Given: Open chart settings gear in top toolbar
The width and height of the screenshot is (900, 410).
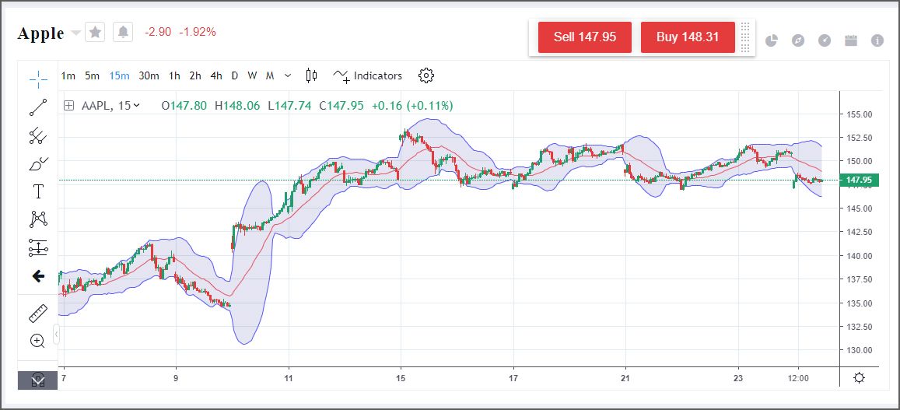Looking at the screenshot, I should 426,75.
